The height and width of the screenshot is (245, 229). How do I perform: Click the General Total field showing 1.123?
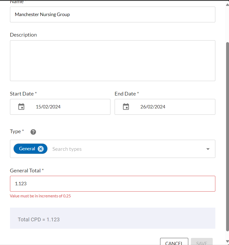[113, 184]
